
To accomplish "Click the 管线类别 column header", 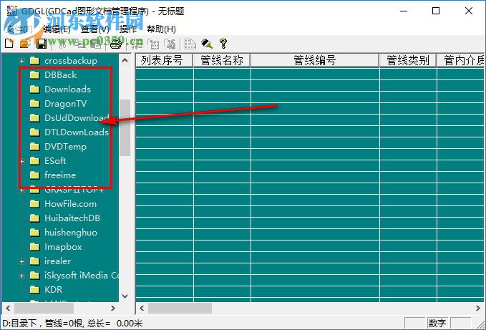I will coord(407,60).
